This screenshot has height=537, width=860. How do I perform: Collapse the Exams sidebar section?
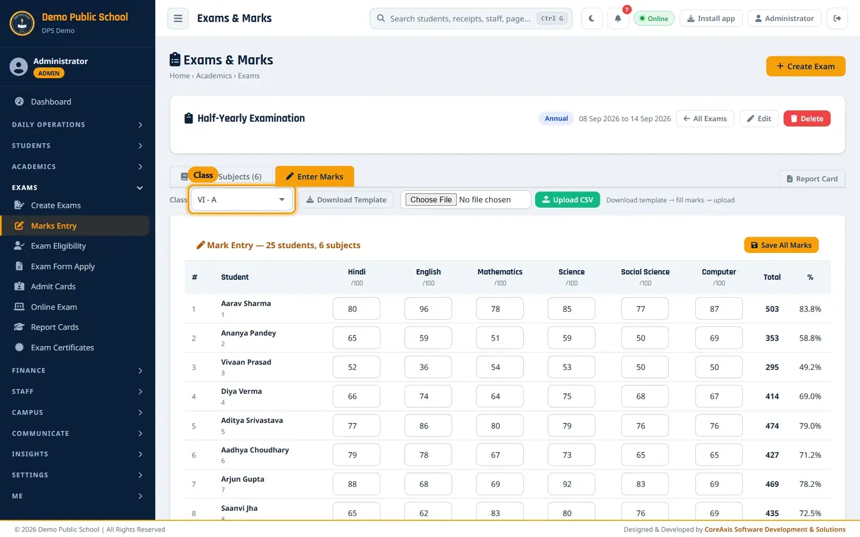pos(78,187)
